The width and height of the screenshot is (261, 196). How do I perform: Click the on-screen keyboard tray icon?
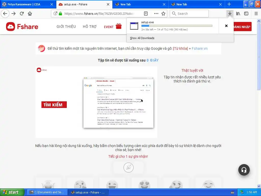click(x=232, y=192)
